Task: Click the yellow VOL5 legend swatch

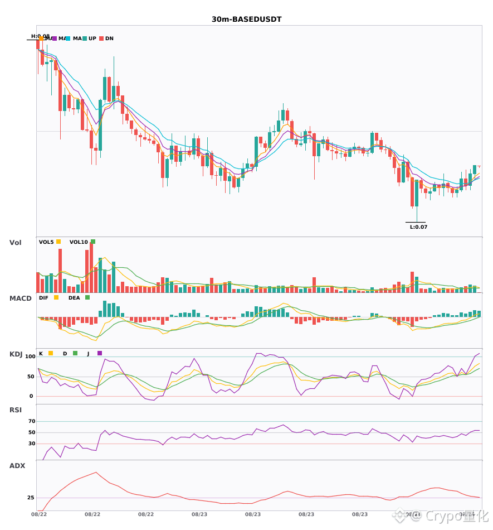Action: (x=58, y=242)
